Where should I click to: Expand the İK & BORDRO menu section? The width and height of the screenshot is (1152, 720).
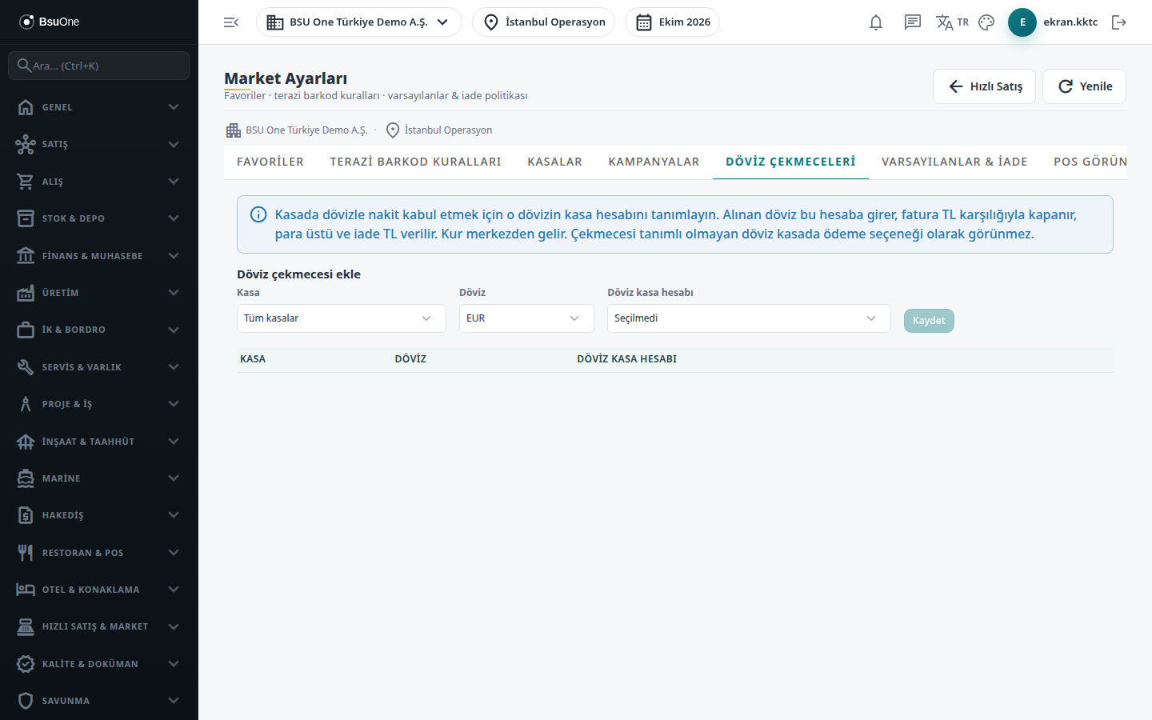pyautogui.click(x=99, y=330)
